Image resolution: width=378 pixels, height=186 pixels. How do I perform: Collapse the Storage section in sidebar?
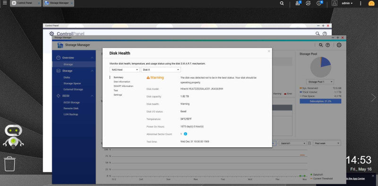[92, 71]
